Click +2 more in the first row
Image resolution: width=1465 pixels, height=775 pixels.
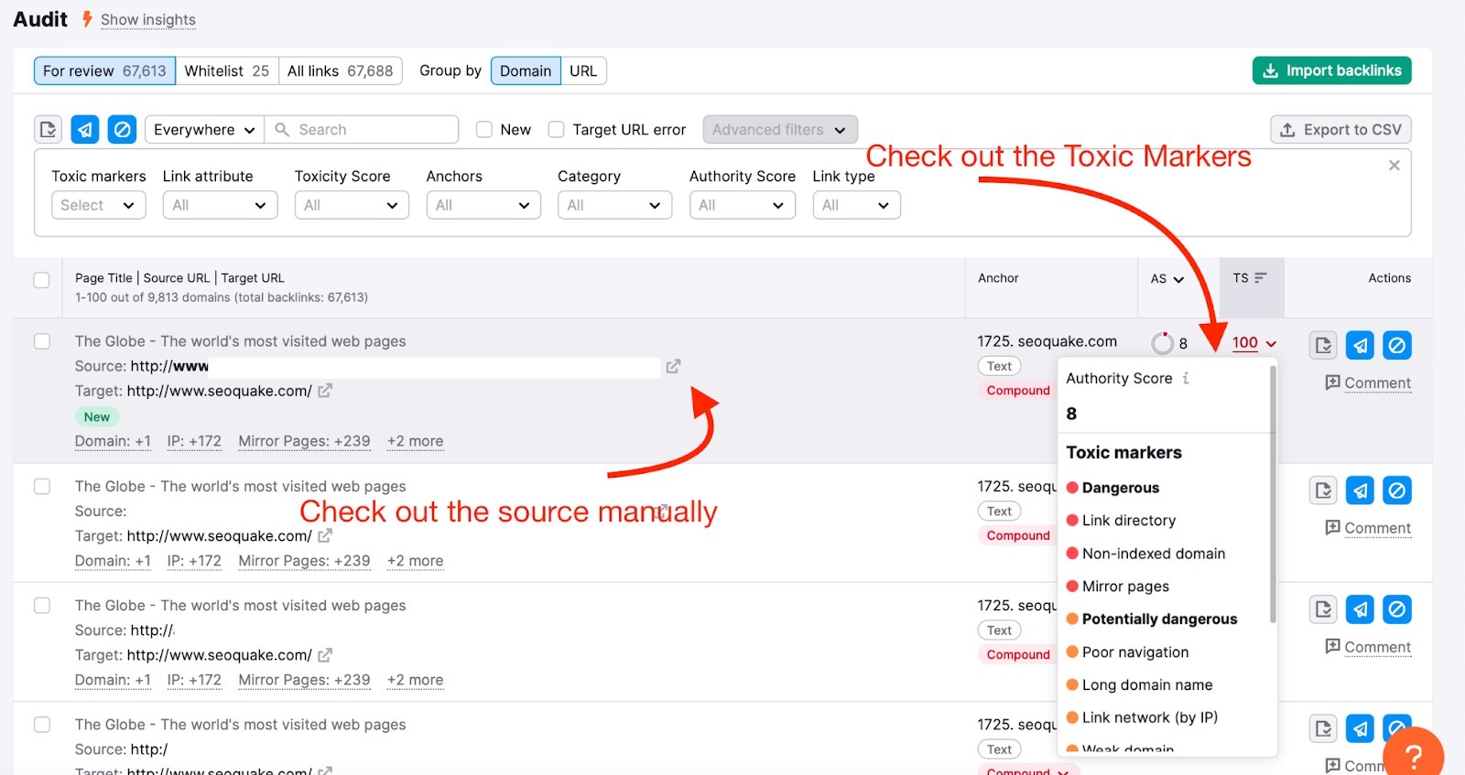[x=415, y=441]
